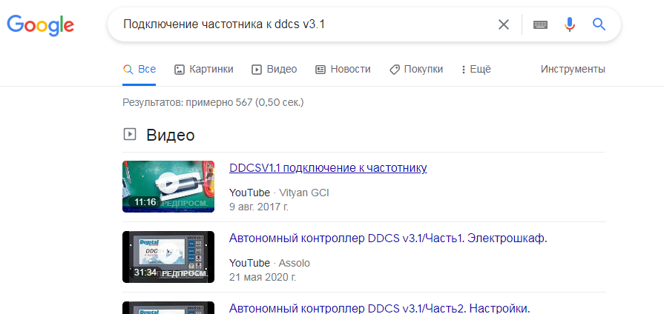
Task: Open Автономный контроллер Часть2. Настройки link
Action: 379,307
